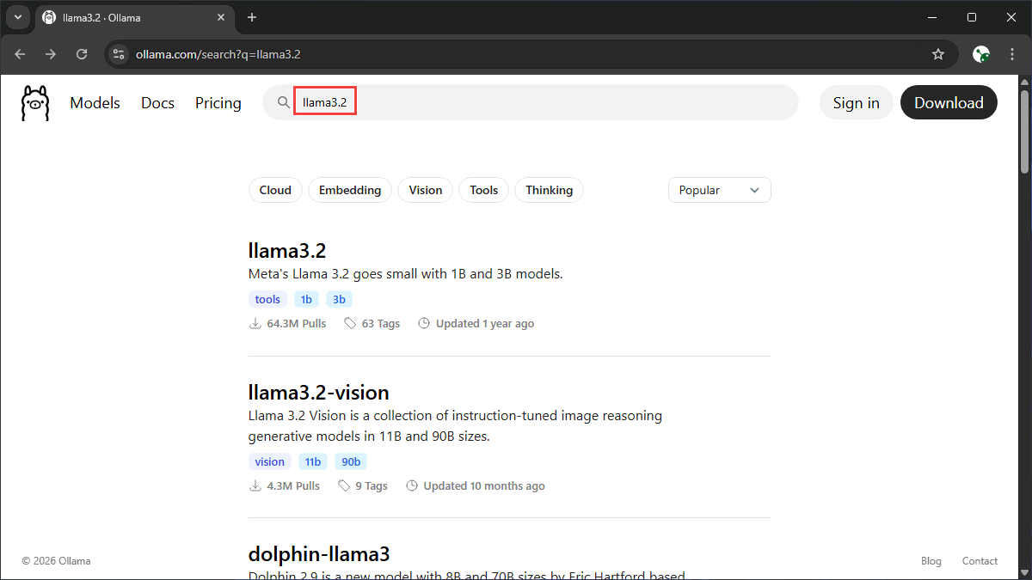Open the llama3.2 model link
1032x580 pixels.
click(287, 251)
